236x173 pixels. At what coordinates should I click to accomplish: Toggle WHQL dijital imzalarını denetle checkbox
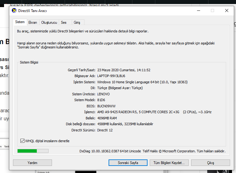click(22, 141)
